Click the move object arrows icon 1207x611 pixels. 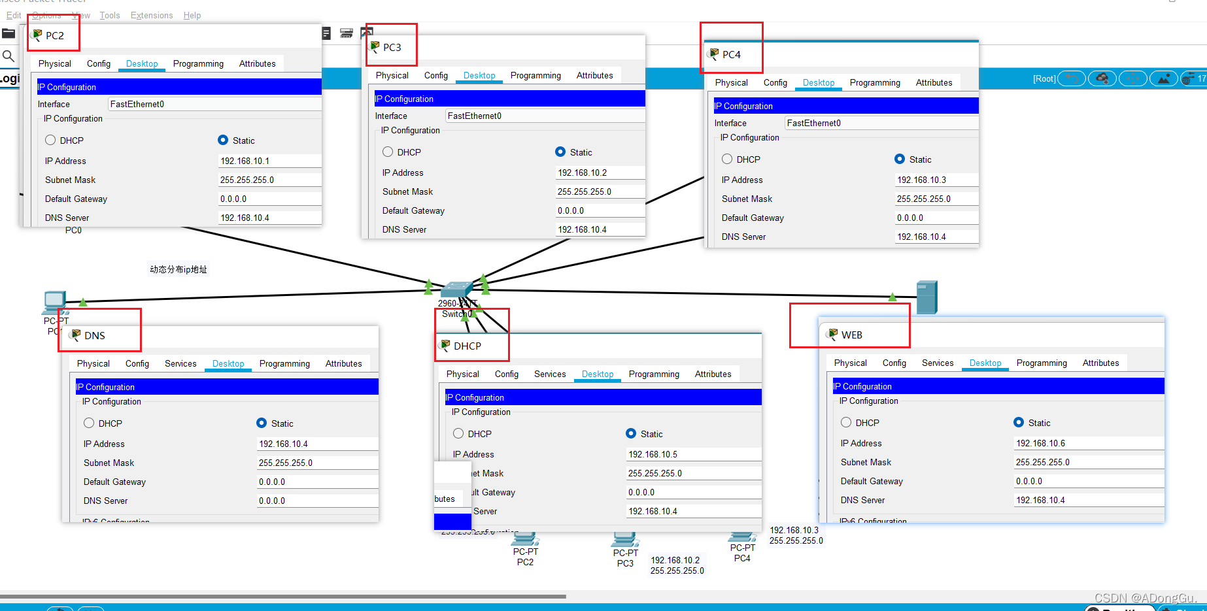click(1133, 78)
